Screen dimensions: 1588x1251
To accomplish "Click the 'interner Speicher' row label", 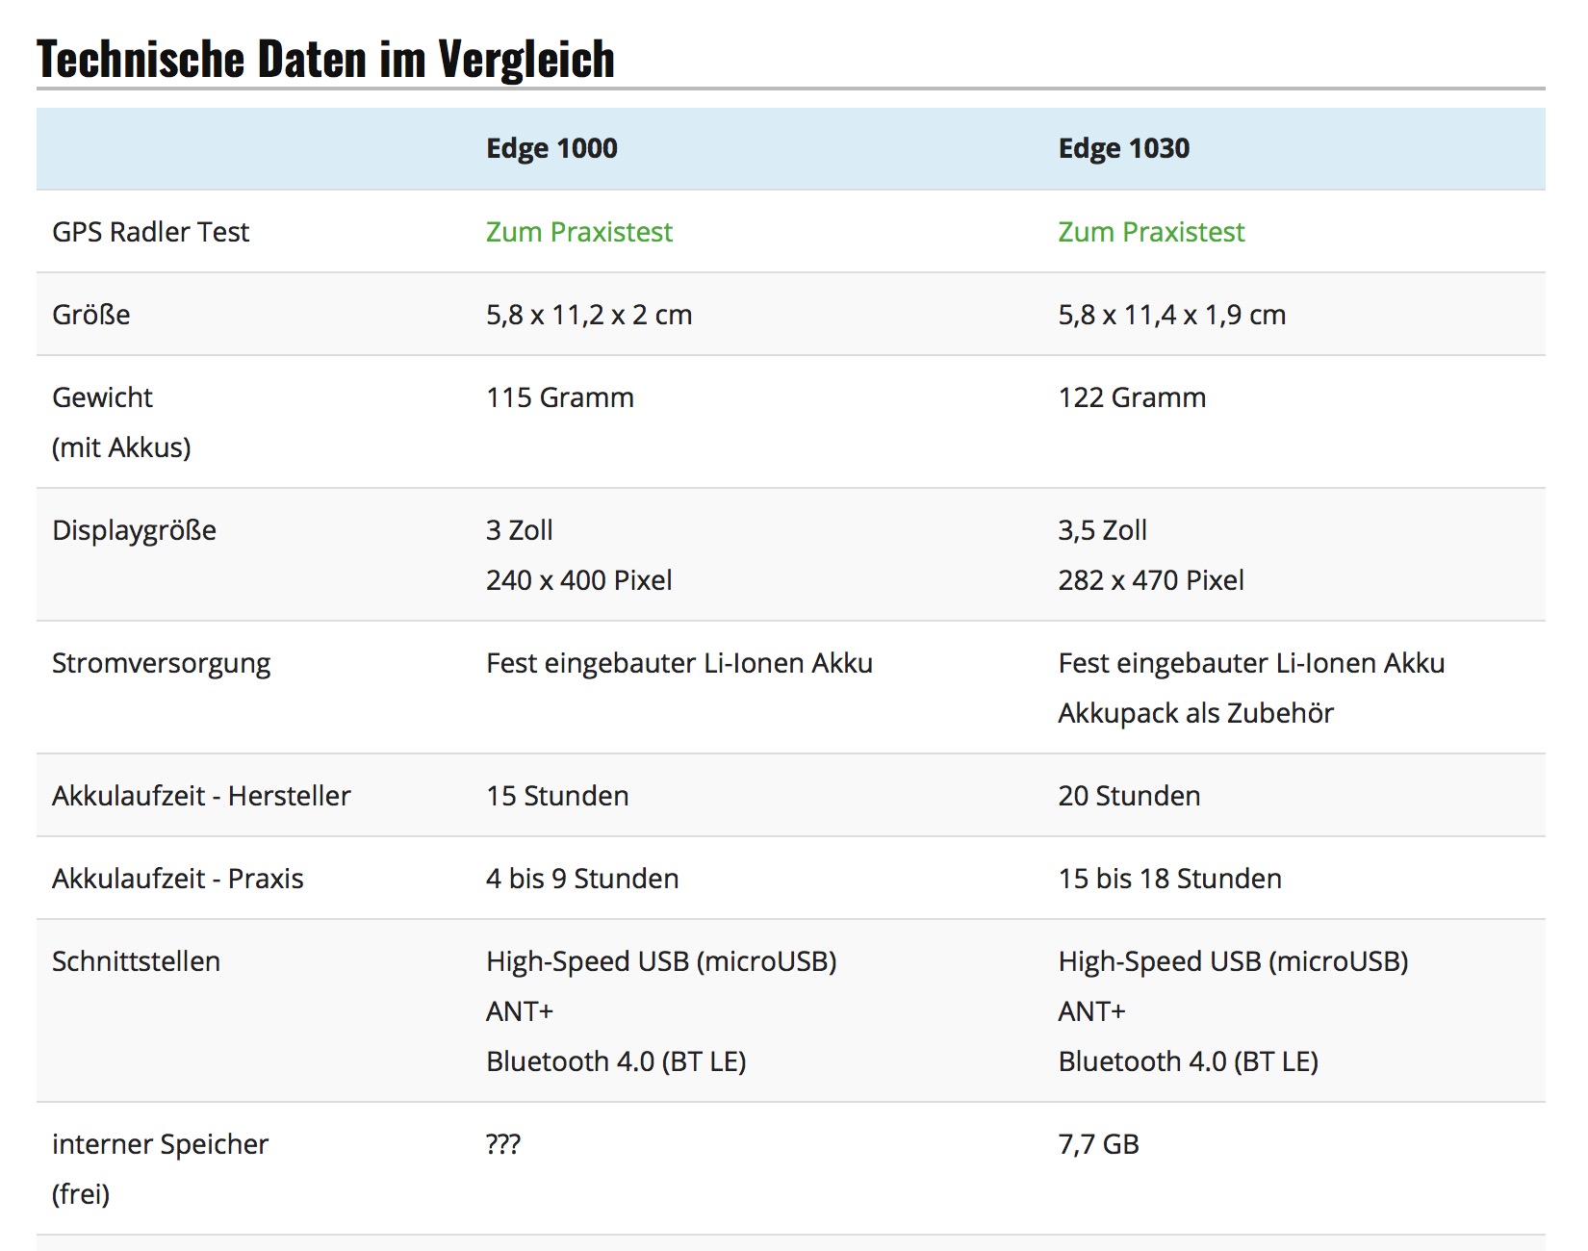I will coord(160,1144).
